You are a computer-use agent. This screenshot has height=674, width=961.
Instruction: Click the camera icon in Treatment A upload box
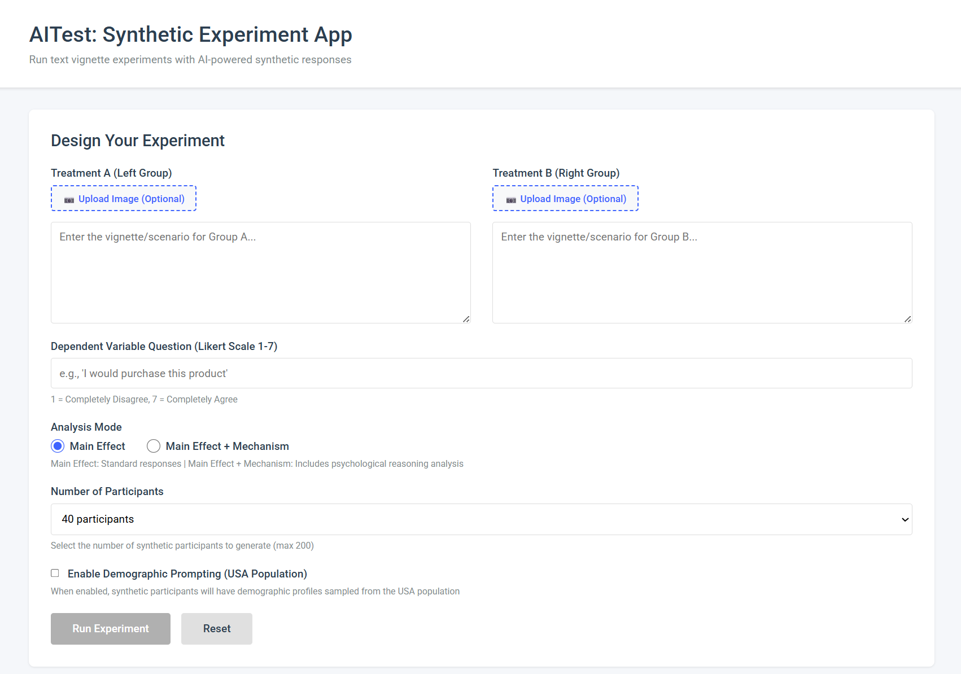coord(69,199)
